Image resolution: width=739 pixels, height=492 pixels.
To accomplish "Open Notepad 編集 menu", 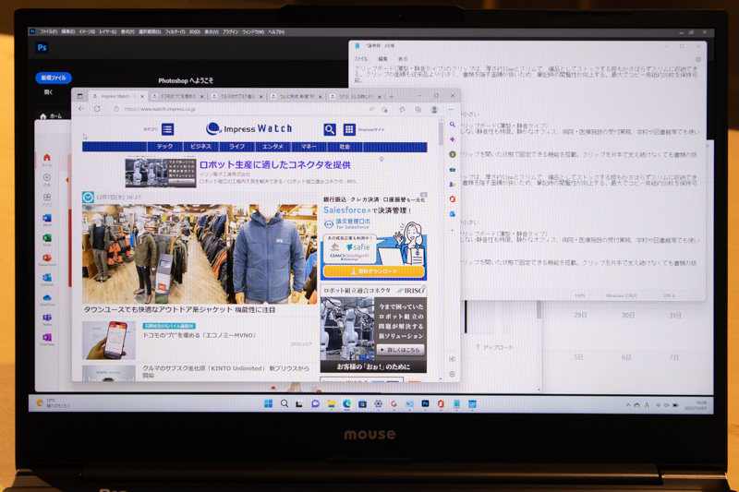I will pyautogui.click(x=382, y=59).
